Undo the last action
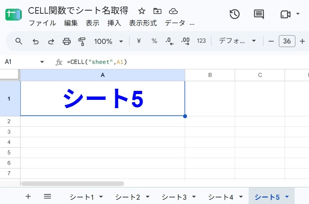The width and height of the screenshot is (309, 204). click(x=36, y=41)
